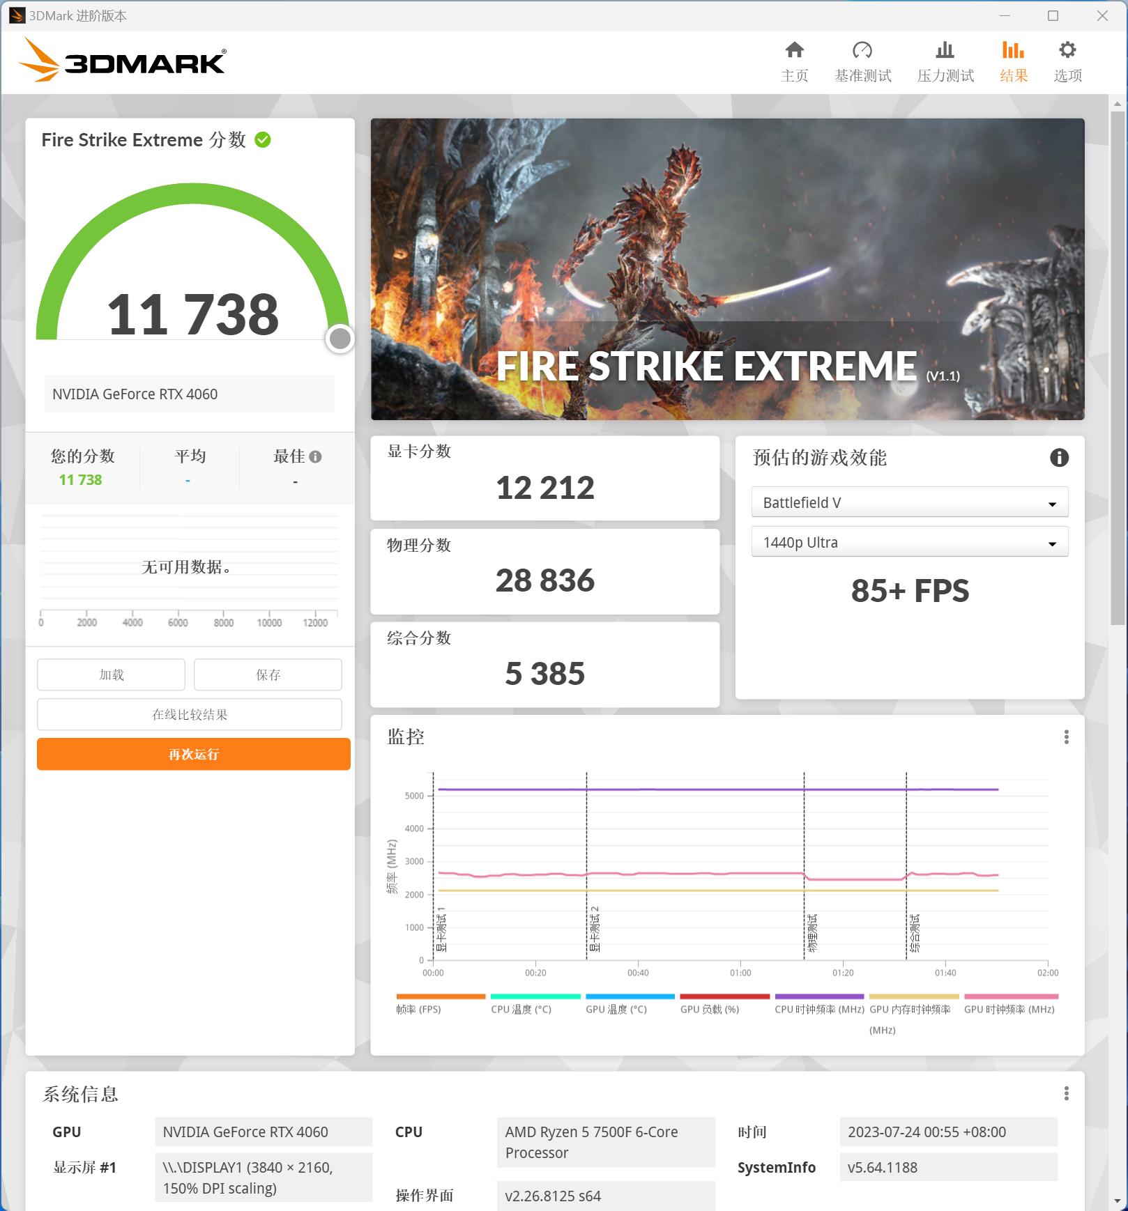Open the 系统信息 three-dot menu
Screen dimensions: 1128x1211
pos(1066,1093)
